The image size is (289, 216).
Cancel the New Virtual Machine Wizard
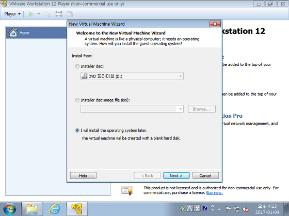coord(205,175)
